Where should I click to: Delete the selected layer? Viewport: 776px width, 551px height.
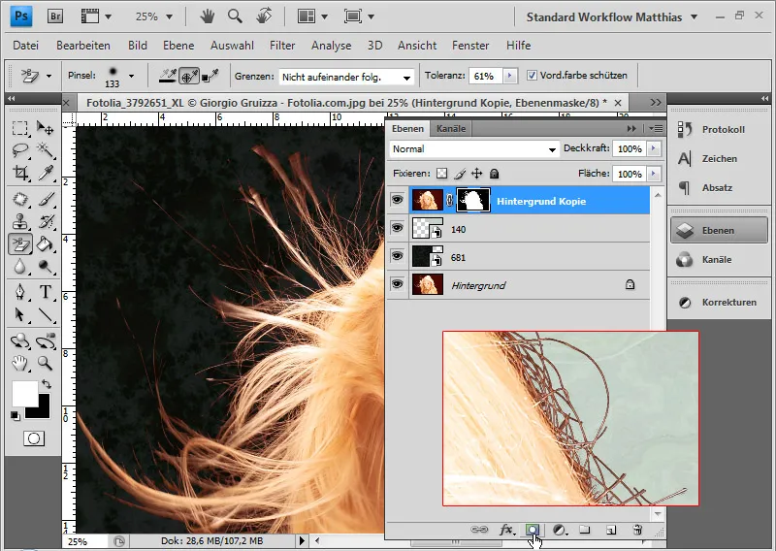click(x=637, y=530)
